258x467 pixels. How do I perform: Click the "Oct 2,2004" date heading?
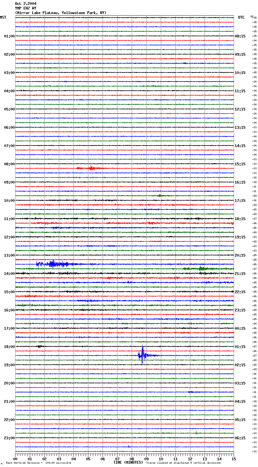click(x=25, y=4)
